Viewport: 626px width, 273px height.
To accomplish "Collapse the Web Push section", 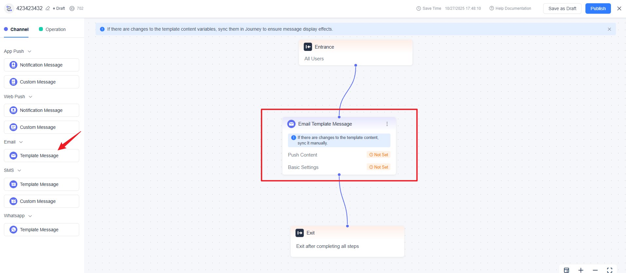I will [30, 97].
